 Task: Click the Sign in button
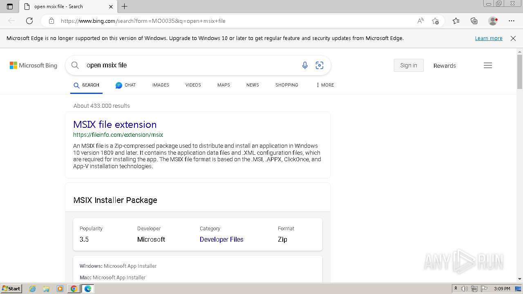click(409, 65)
